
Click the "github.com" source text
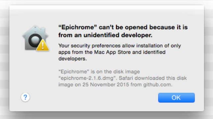[158, 85]
